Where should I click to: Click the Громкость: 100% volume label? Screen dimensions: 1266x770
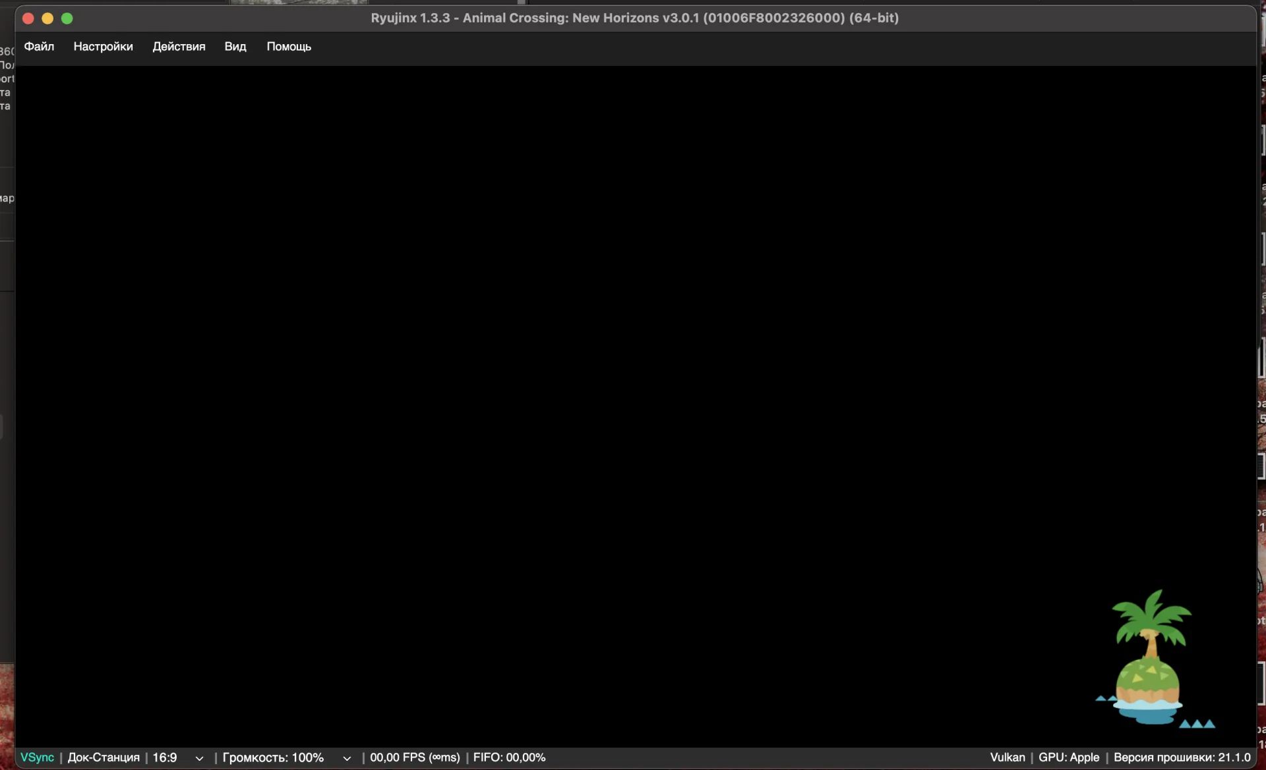click(273, 757)
